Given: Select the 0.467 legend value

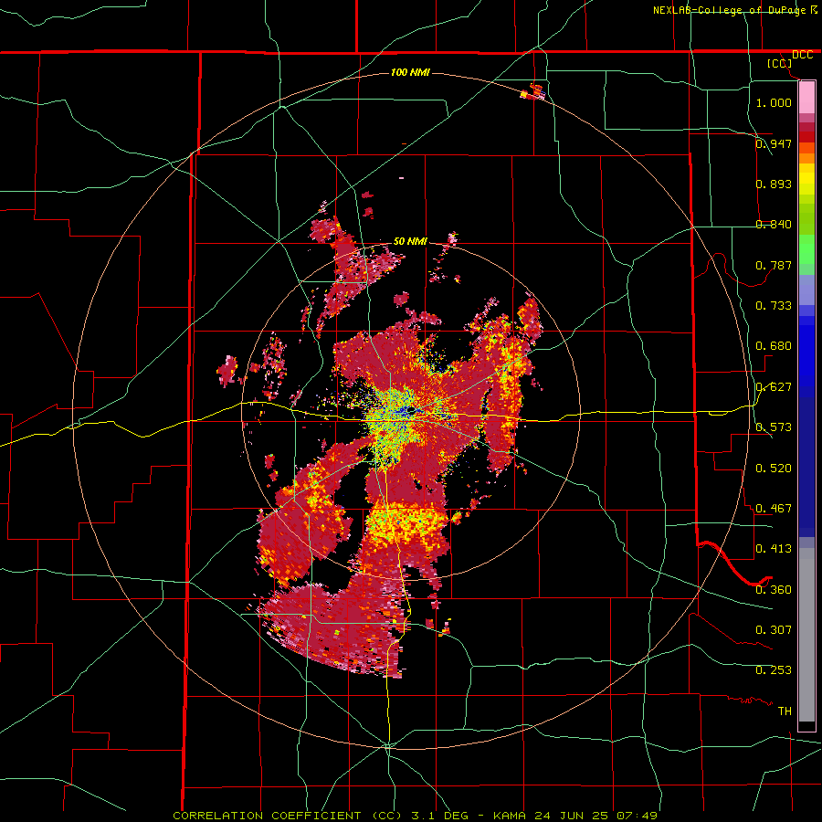Looking at the screenshot, I should coord(774,508).
